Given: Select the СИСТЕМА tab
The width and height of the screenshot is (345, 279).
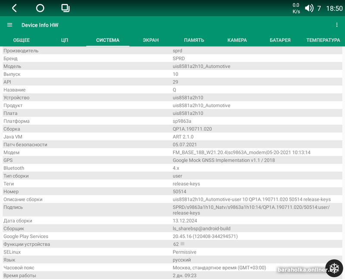Looking at the screenshot, I should click(108, 40).
